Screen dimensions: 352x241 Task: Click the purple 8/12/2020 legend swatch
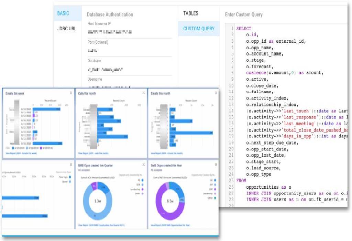tap(41, 148)
